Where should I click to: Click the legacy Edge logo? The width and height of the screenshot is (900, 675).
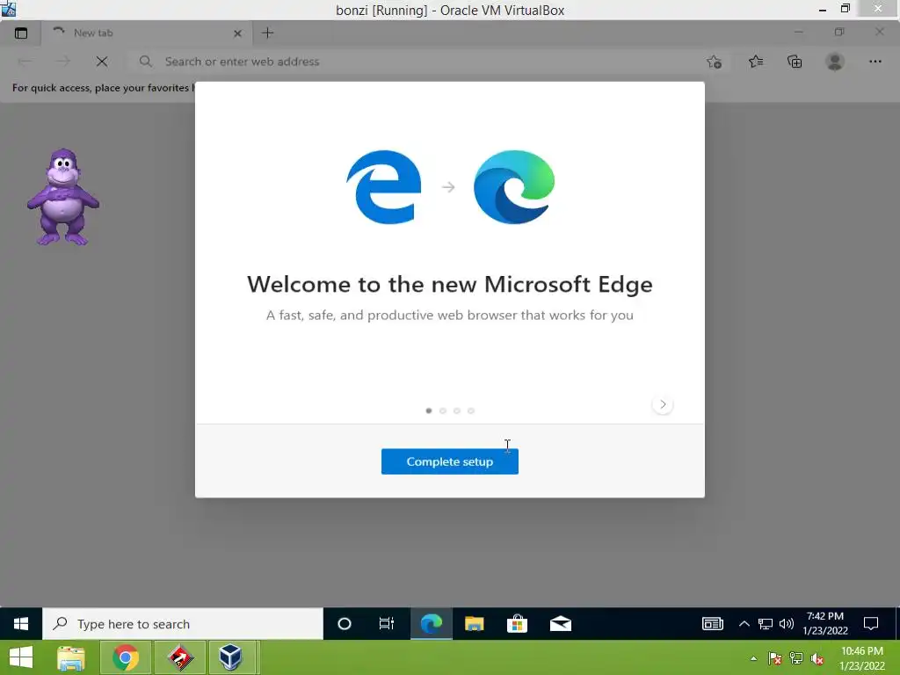coord(384,187)
